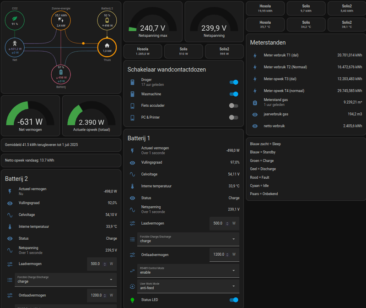Image resolution: width=366 pixels, height=308 pixels.
Task: Select the Thuis home node
Action: [x=107, y=48]
